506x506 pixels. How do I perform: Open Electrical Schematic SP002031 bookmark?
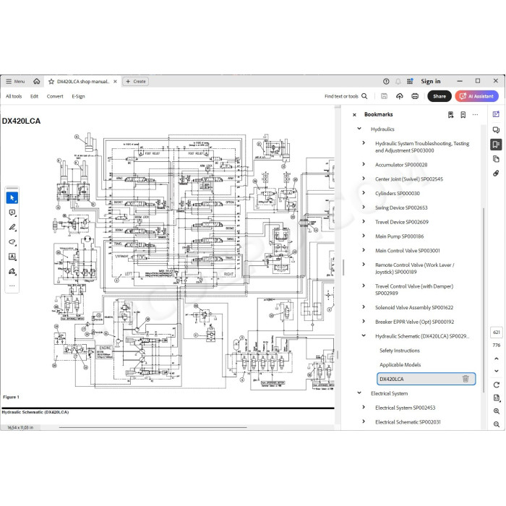pyautogui.click(x=408, y=421)
